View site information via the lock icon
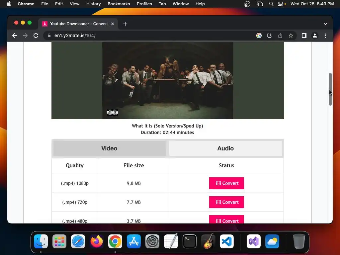 [49, 36]
